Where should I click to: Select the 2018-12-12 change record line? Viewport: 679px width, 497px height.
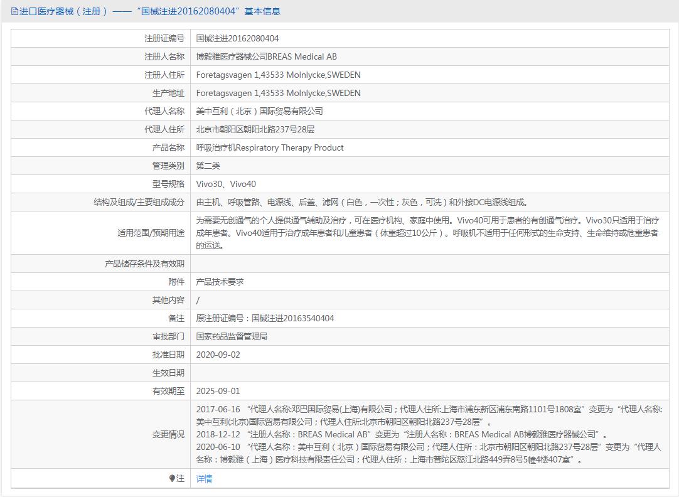402,434
